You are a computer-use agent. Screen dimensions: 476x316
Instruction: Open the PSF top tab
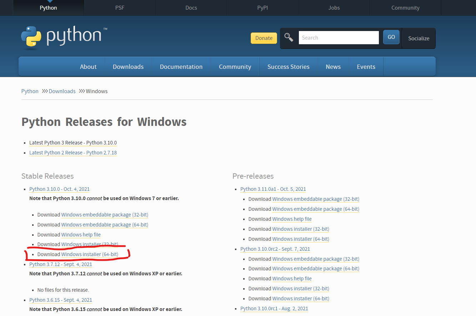(x=120, y=7)
